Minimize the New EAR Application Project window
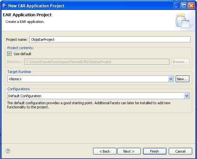Image resolution: width=197 pixels, height=159 pixels. tap(177, 6)
